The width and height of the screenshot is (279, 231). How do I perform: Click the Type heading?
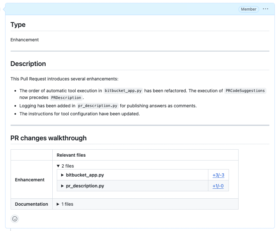pos(18,25)
